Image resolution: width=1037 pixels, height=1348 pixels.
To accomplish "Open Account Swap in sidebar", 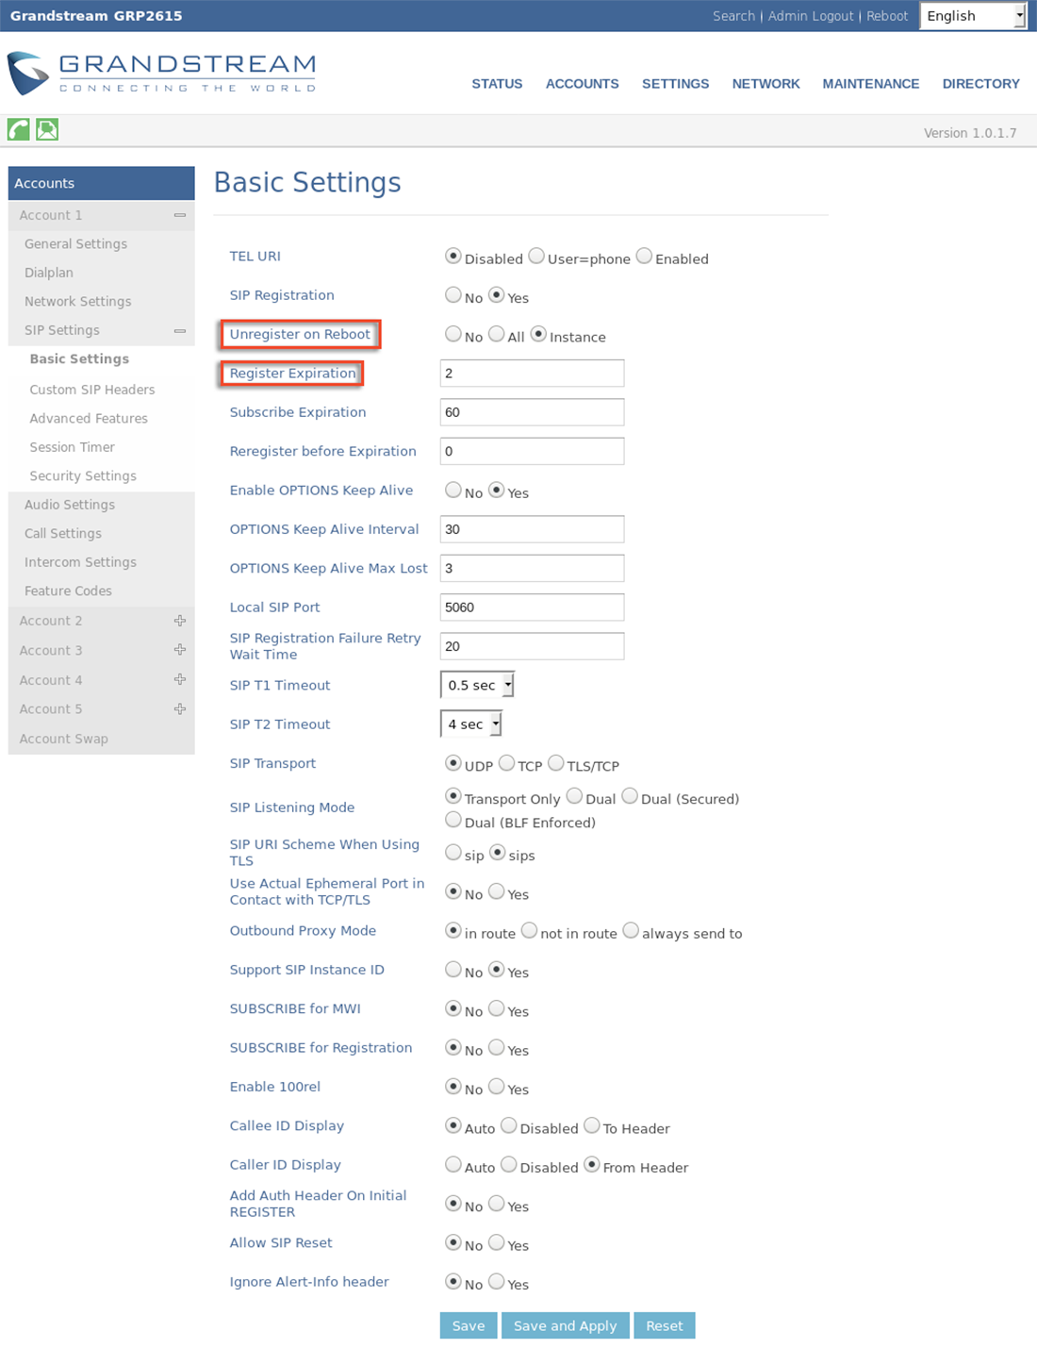I will click(x=64, y=739).
